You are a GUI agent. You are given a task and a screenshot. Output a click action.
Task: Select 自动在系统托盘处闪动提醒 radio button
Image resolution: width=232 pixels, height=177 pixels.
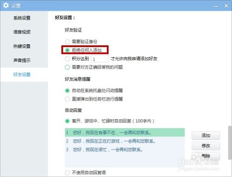pyautogui.click(x=67, y=90)
